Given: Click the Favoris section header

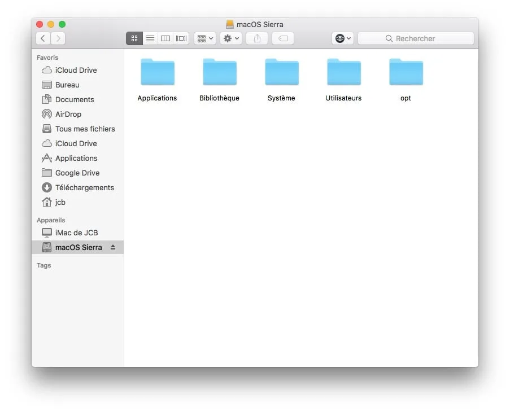Looking at the screenshot, I should point(47,58).
